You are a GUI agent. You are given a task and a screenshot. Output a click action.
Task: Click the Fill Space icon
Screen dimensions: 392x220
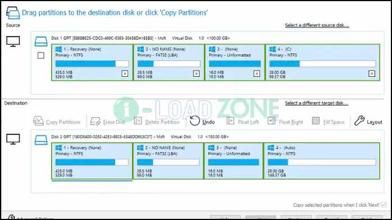316,121
